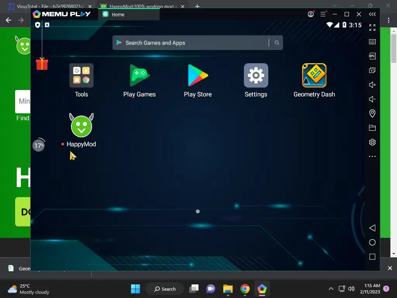Open the GPS location pin icon
The height and width of the screenshot is (298, 397).
pos(372,113)
